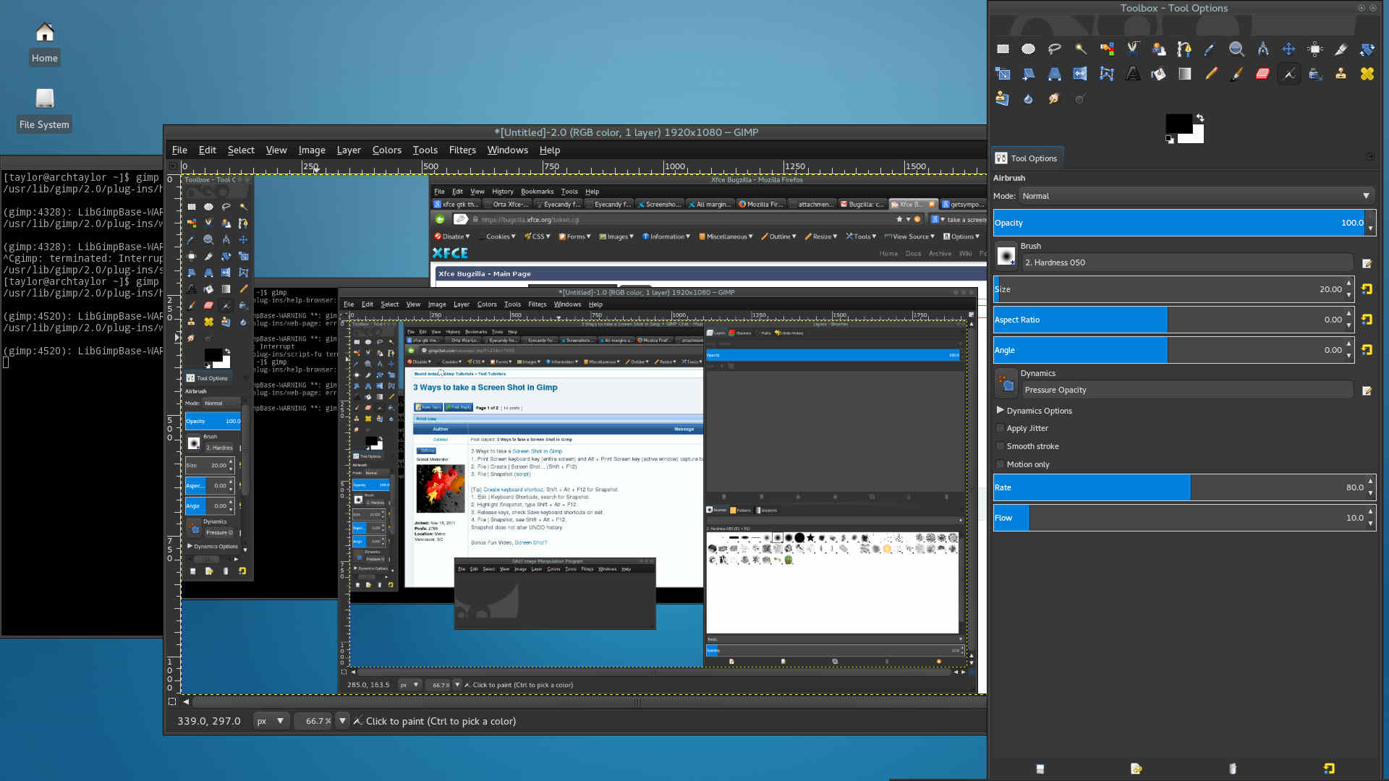Click the black foreground color swatch

click(1177, 123)
